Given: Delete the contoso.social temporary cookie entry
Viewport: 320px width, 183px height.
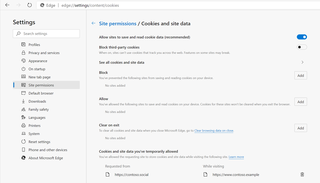Looking at the screenshot, I should coord(302,174).
